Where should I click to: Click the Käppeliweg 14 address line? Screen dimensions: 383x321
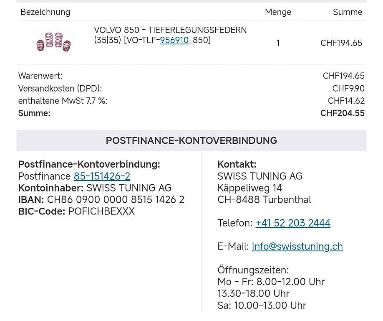pyautogui.click(x=249, y=188)
